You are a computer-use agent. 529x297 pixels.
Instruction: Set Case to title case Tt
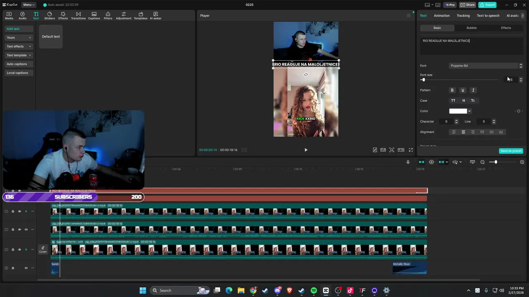[473, 101]
